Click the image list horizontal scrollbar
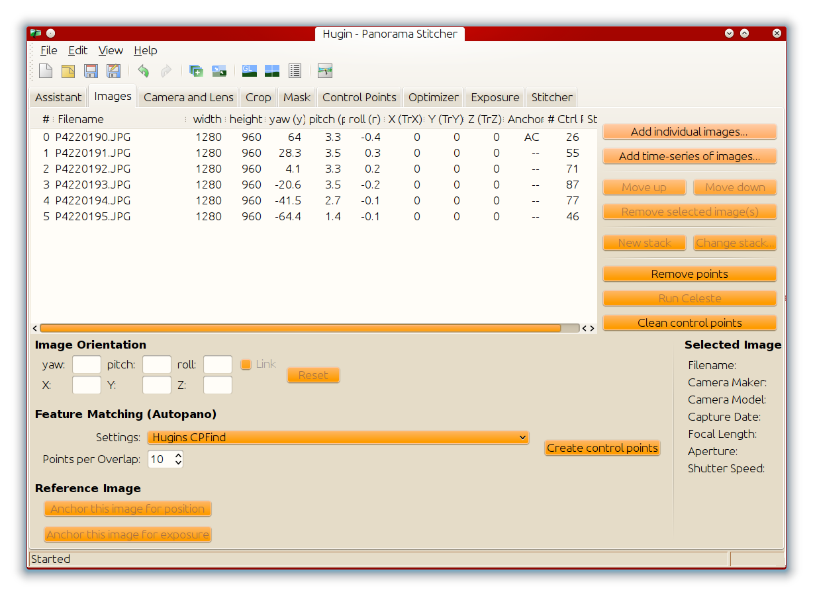Viewport: 813px width, 596px height. pos(300,328)
